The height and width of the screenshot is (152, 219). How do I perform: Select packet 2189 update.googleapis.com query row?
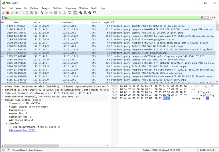(x=108, y=40)
